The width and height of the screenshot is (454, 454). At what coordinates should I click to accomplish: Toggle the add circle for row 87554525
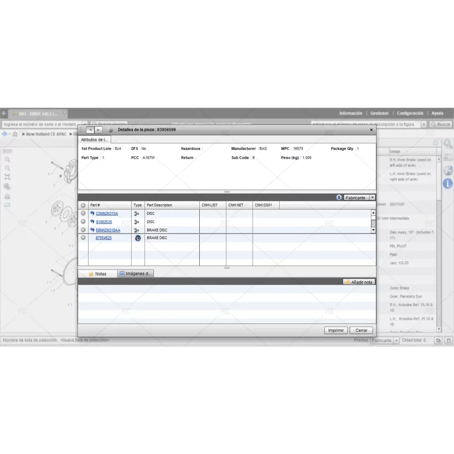tap(83, 238)
